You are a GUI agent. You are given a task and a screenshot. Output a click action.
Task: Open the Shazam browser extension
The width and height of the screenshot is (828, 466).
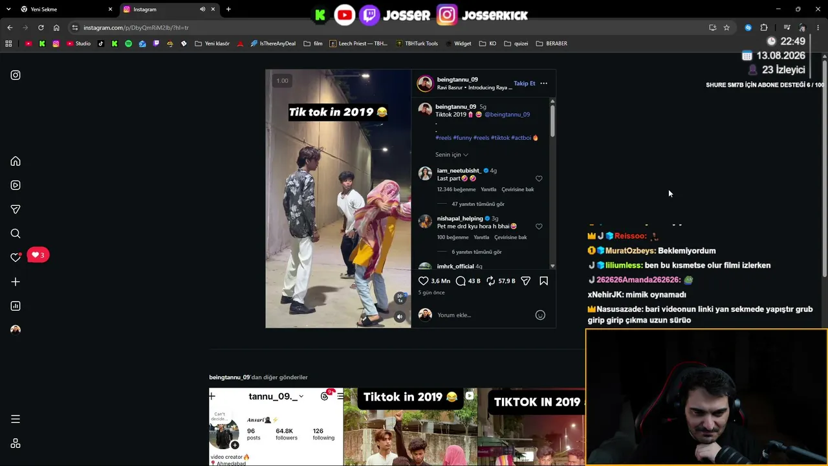pos(748,28)
